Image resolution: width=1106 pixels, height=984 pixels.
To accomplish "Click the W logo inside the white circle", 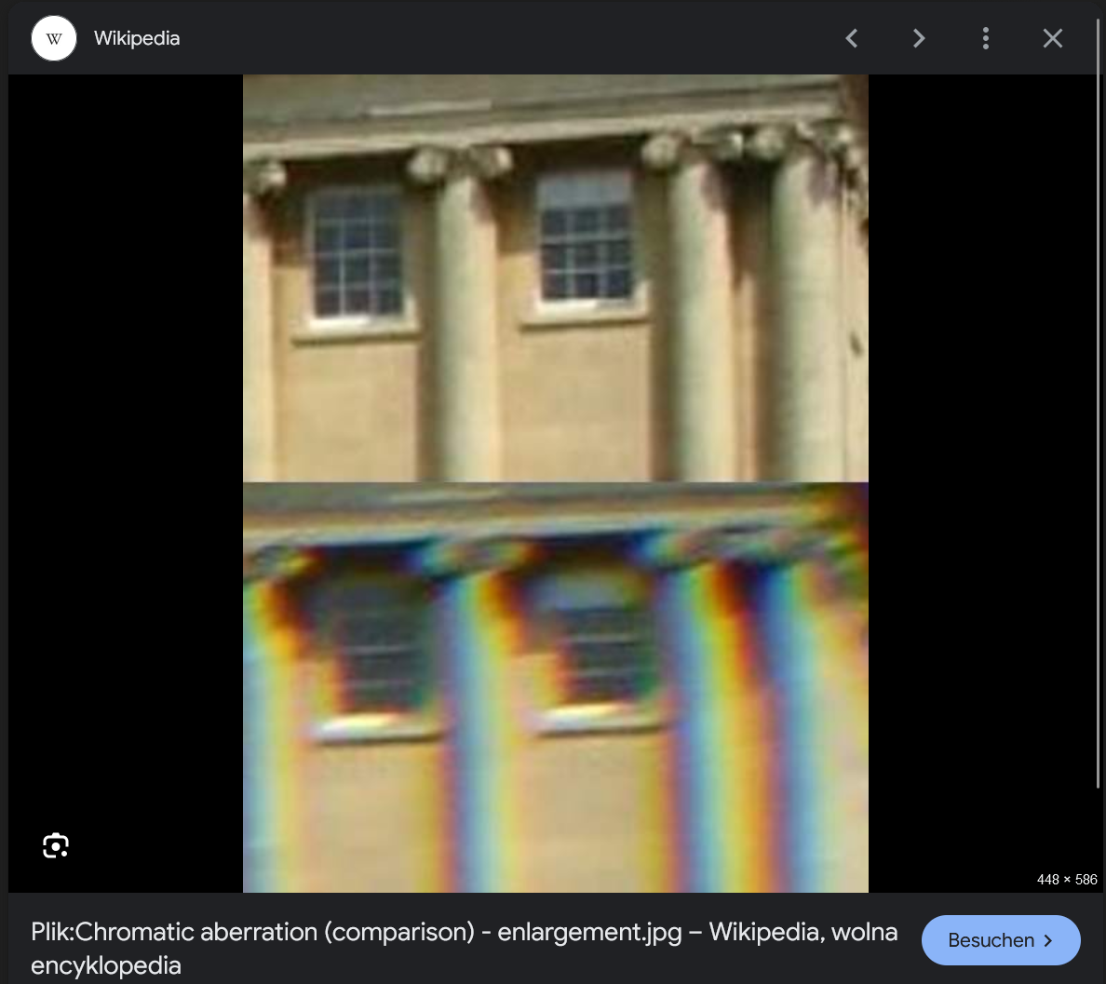I will click(x=53, y=38).
